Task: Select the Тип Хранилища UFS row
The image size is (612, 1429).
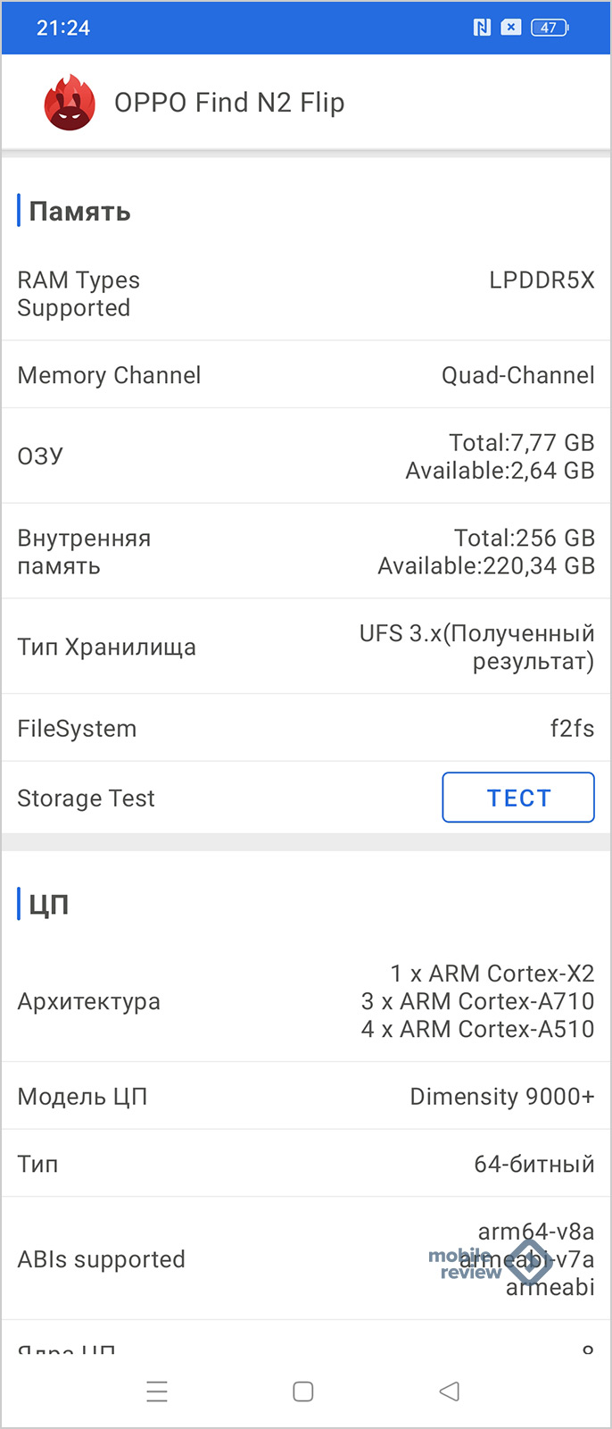Action: (306, 648)
